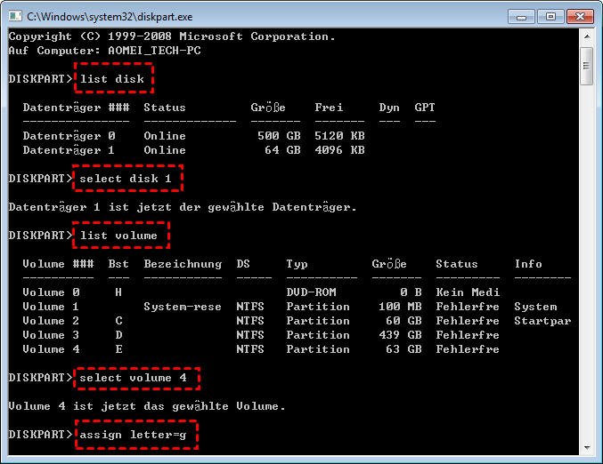Click 'Info' column header in volume list
Viewport: 603px width, 464px height.
click(528, 264)
